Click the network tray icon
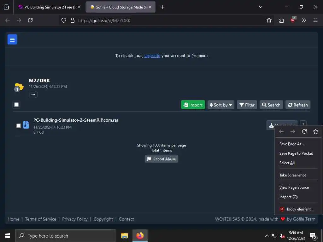Viewport: 323px width, 242px height. click(x=275, y=236)
